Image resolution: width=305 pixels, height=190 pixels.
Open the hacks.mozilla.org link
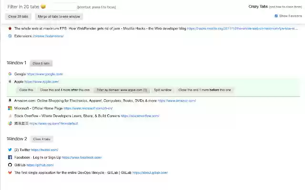243,28
